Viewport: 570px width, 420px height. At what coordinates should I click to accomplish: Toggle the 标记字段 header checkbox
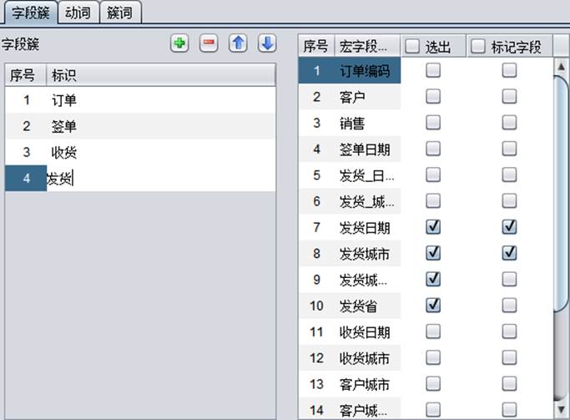(x=479, y=48)
